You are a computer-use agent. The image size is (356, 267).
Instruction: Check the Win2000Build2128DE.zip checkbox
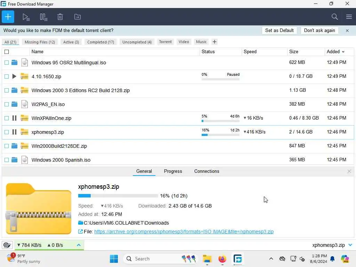(x=7, y=146)
